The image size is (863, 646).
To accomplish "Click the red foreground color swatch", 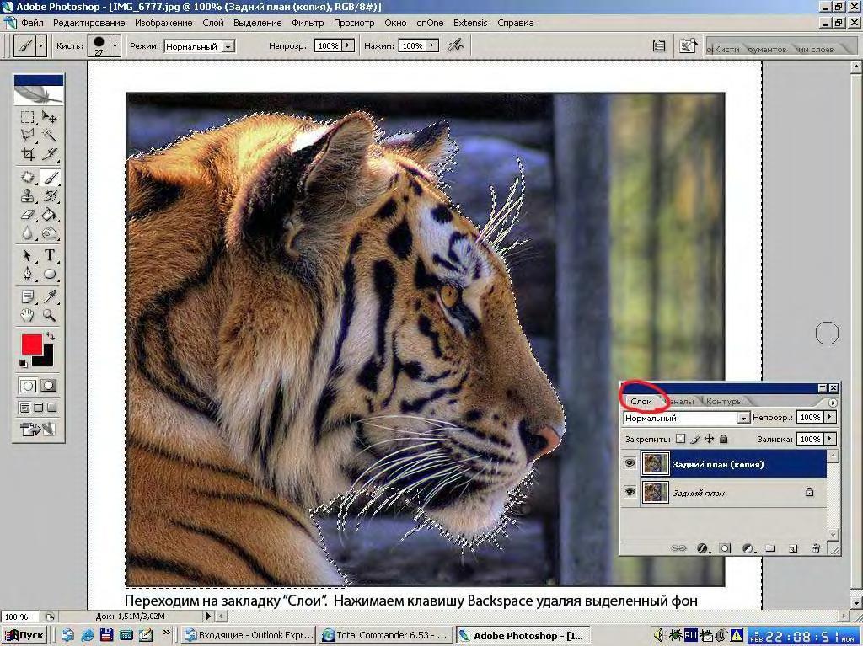I will pos(31,344).
